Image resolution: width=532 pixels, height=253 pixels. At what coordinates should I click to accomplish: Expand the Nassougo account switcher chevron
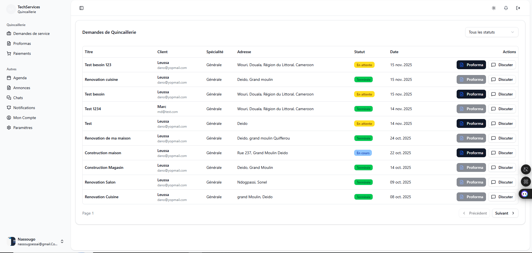[62, 241]
